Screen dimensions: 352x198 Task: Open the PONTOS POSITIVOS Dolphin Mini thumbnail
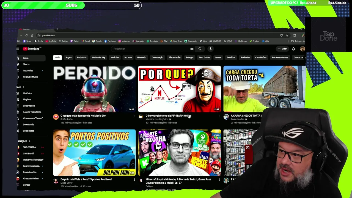coord(94,153)
